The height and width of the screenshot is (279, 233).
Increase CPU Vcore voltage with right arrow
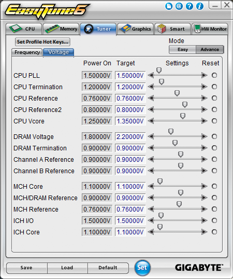pyautogui.click(x=204, y=121)
